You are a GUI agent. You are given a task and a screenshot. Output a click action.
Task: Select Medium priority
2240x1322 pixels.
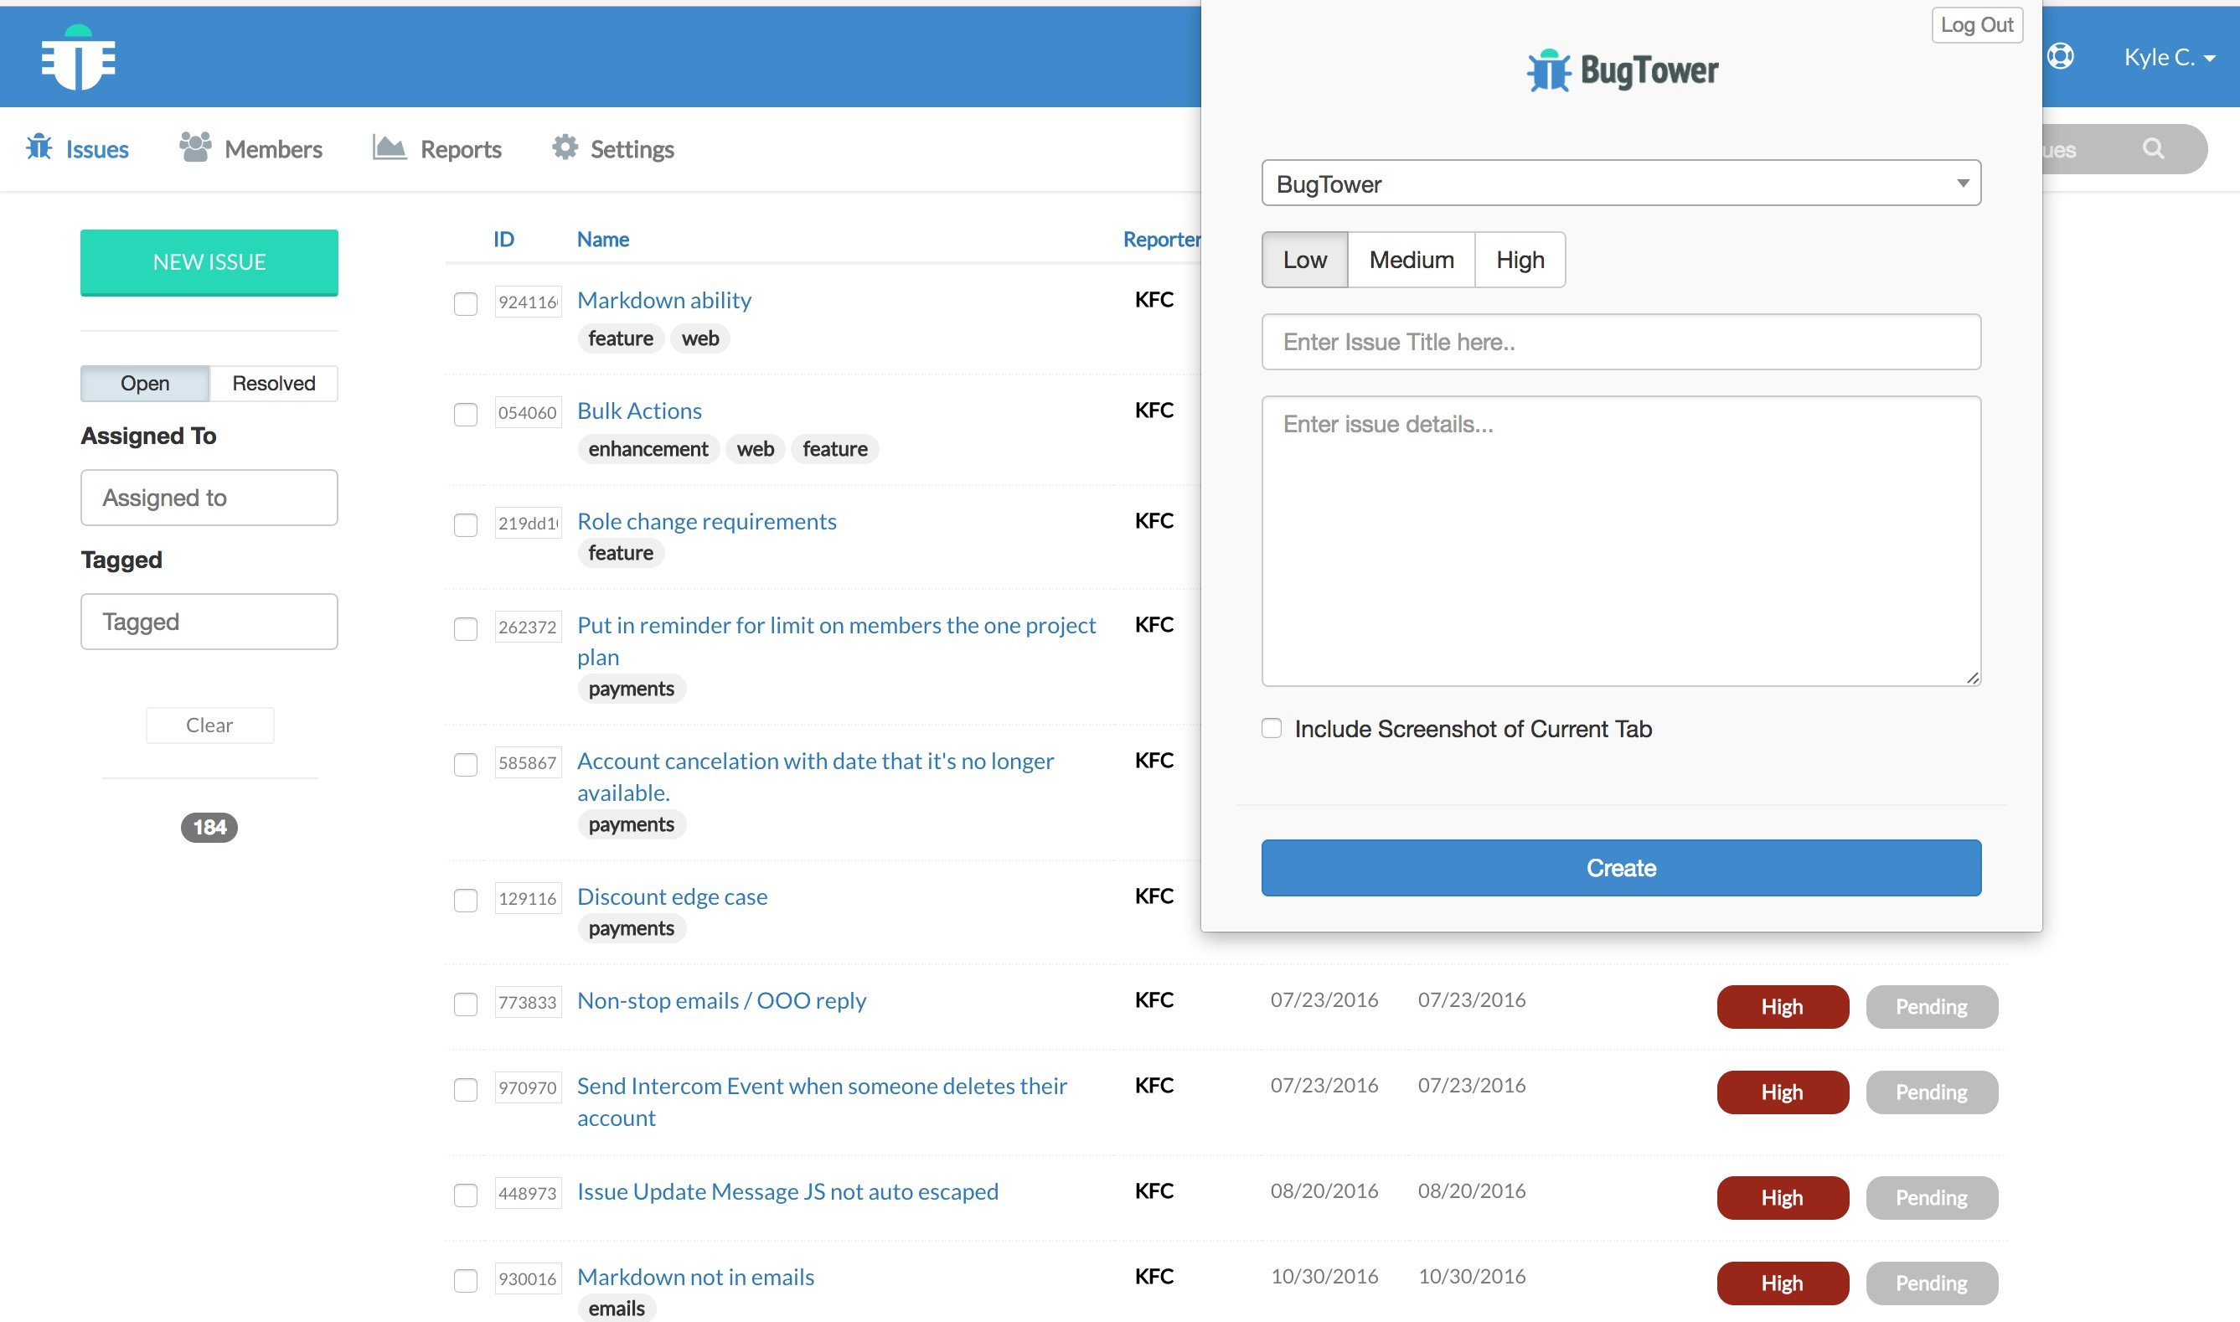[x=1412, y=259]
